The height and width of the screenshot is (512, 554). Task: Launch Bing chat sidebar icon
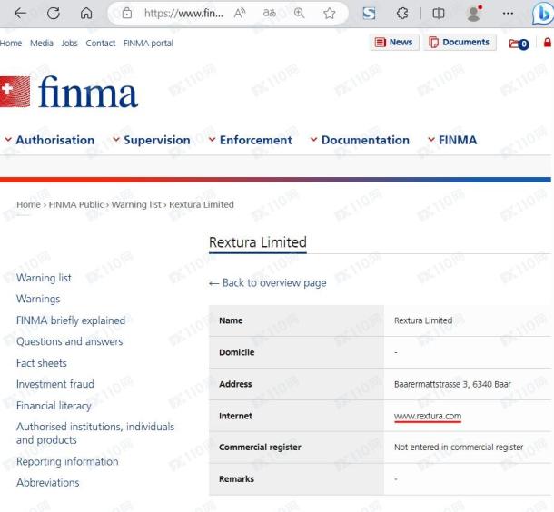(x=543, y=14)
